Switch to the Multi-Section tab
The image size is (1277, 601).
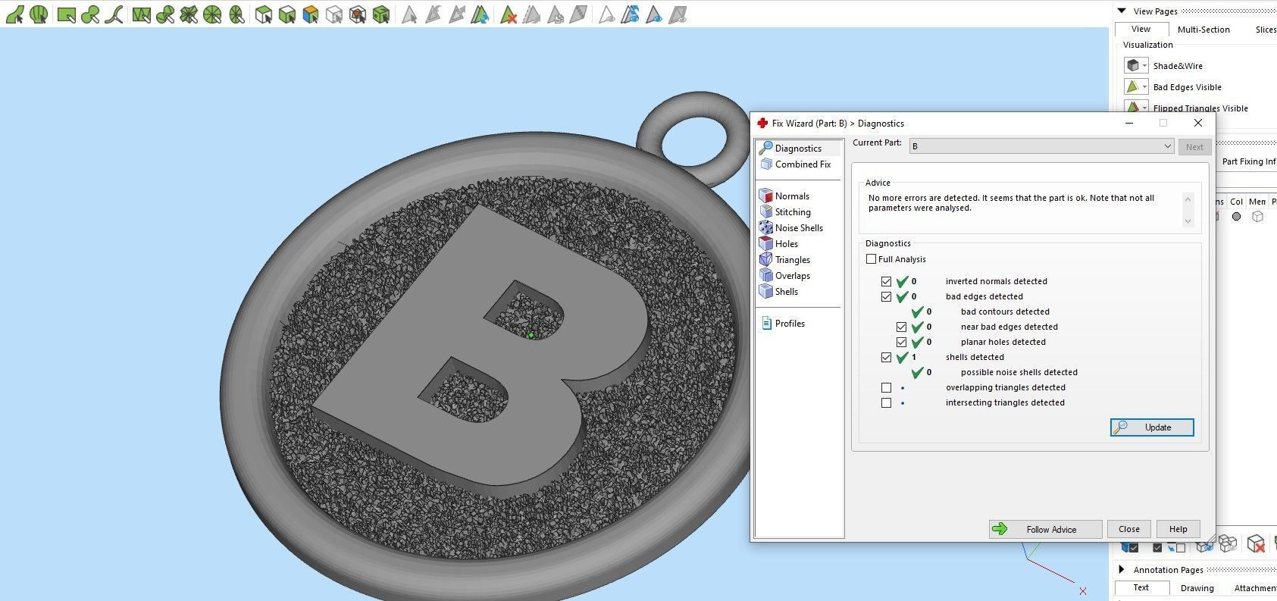(x=1203, y=30)
